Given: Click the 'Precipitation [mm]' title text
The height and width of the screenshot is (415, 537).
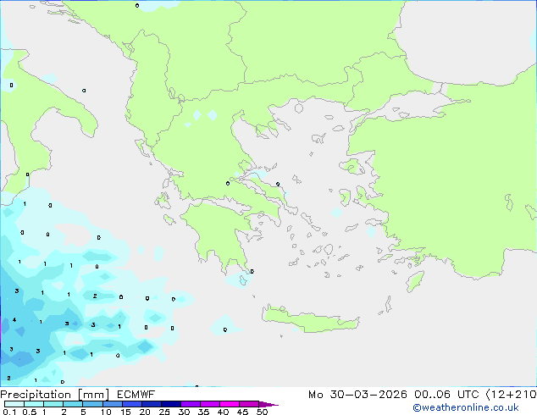Looking at the screenshot, I should pos(55,395).
